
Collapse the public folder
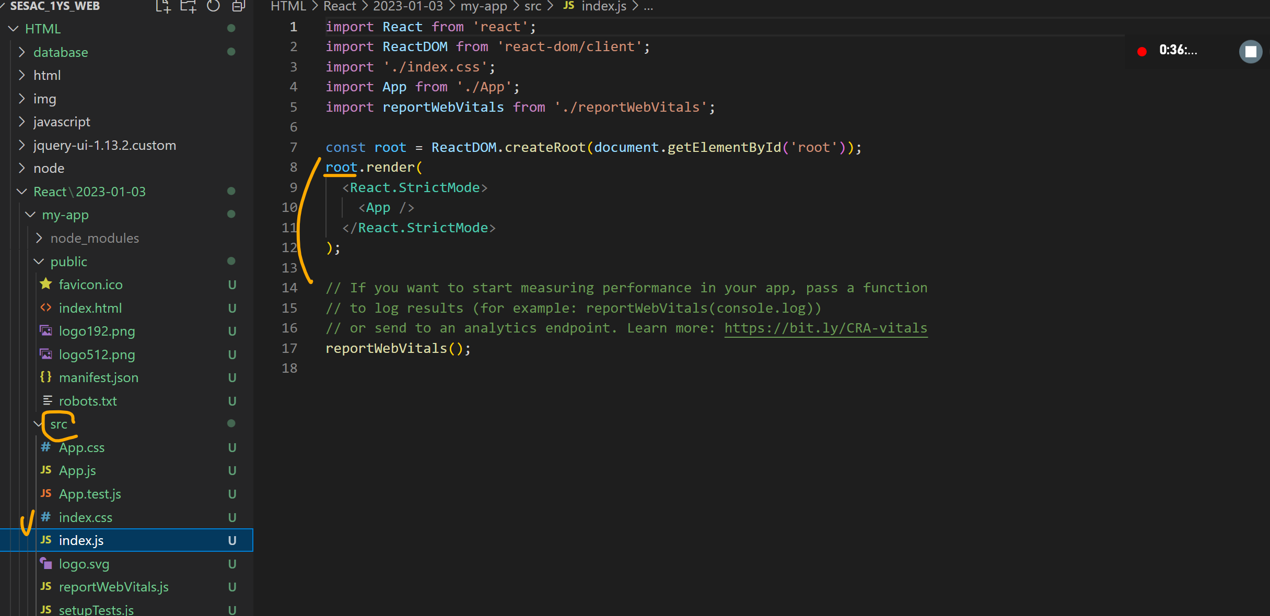[x=68, y=262]
